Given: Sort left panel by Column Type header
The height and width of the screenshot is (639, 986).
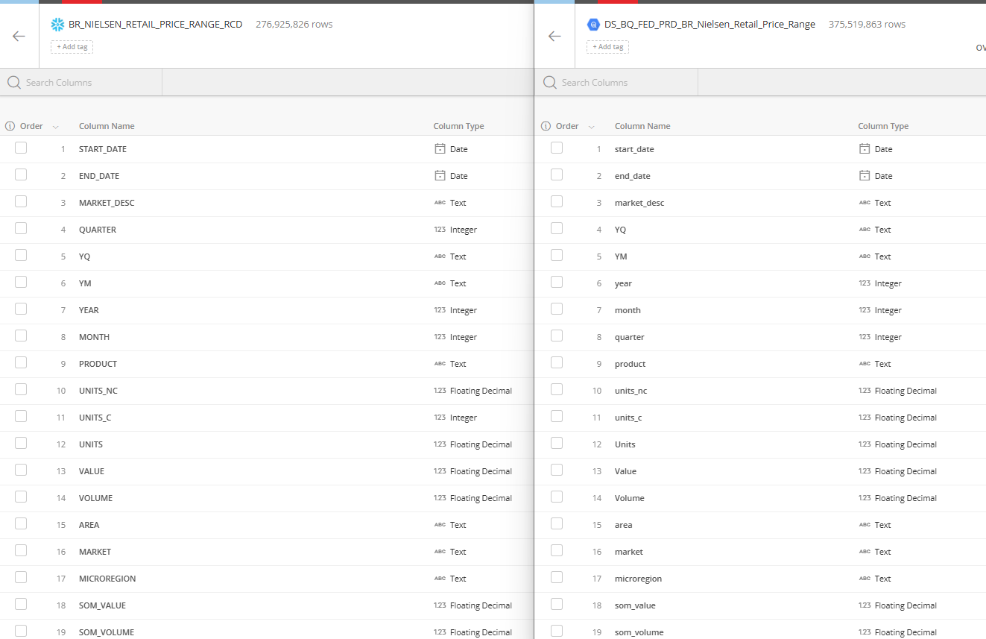Looking at the screenshot, I should (458, 126).
